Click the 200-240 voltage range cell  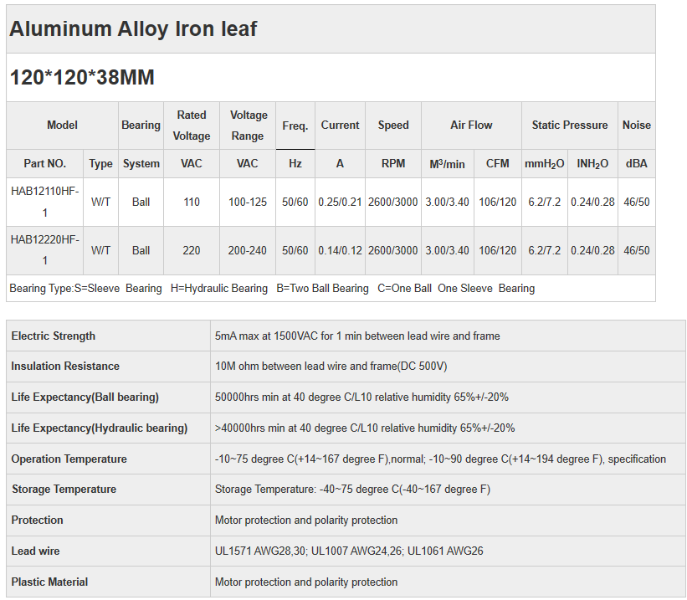click(x=248, y=250)
